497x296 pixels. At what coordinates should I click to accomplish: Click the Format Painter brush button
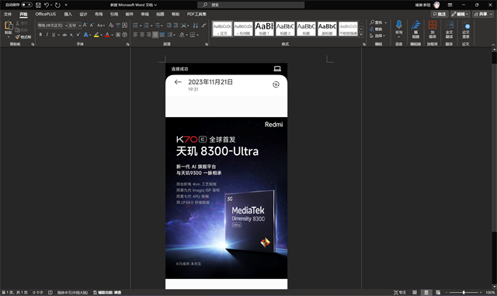tap(23, 37)
